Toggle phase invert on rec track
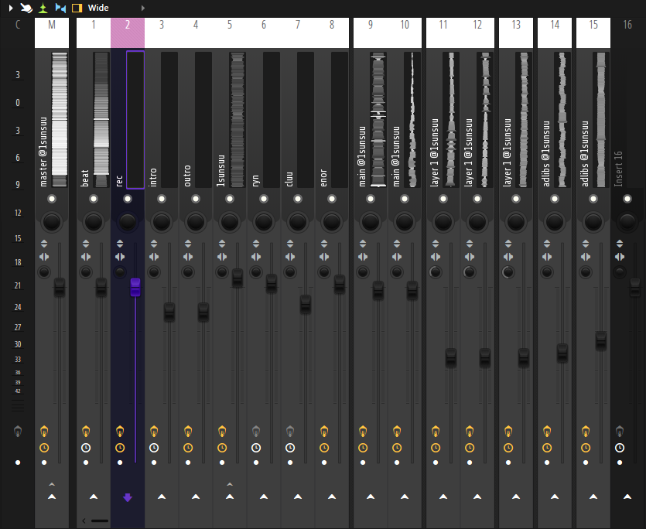Viewport: 646px width, 529px height. coord(120,244)
